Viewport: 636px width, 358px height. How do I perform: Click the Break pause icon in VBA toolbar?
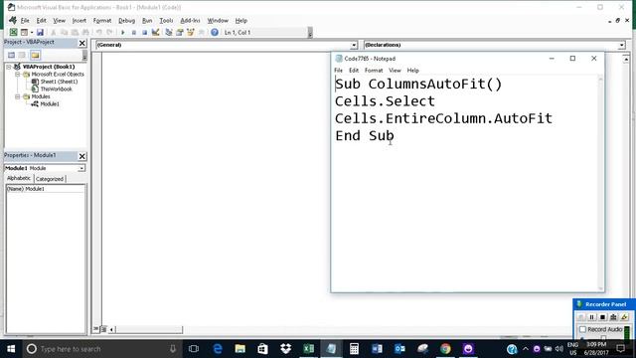pos(134,32)
